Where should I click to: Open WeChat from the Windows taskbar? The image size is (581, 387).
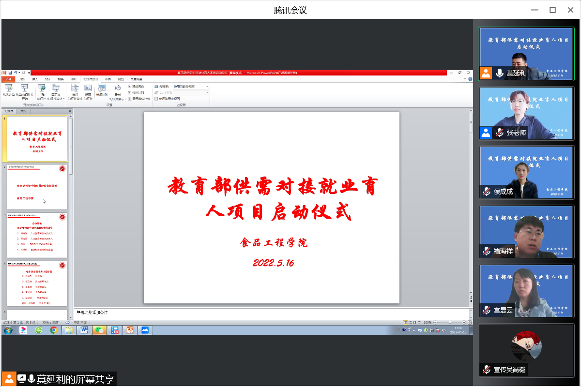point(99,330)
